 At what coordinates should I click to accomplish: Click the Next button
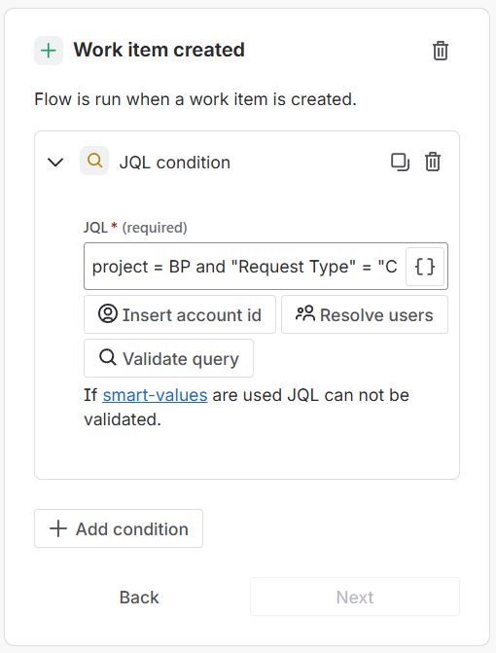355,597
